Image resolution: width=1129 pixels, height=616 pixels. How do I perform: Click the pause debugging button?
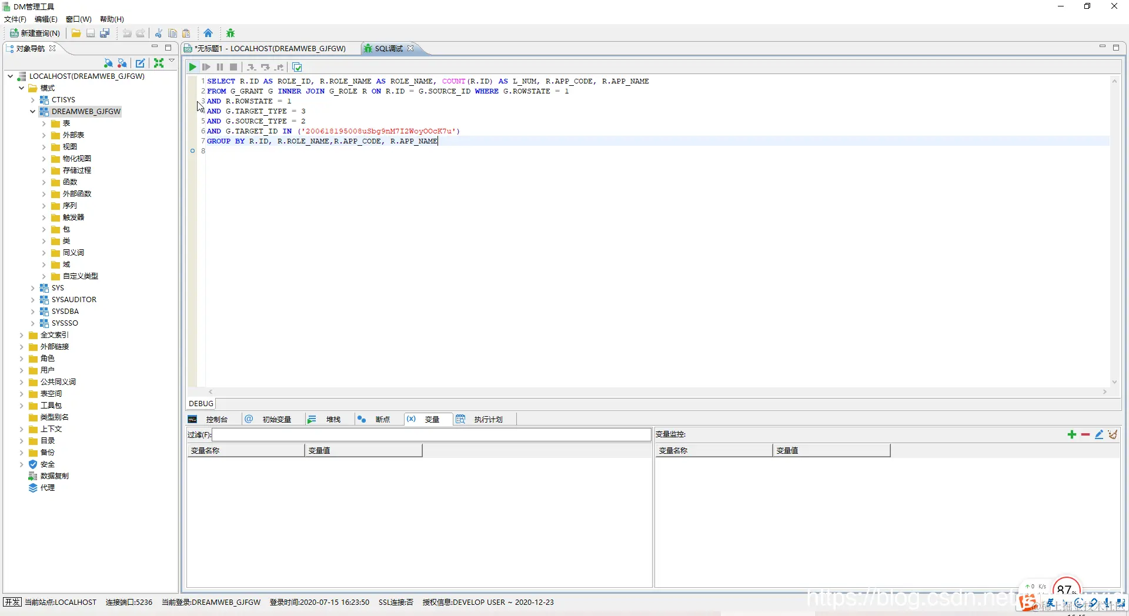(220, 67)
